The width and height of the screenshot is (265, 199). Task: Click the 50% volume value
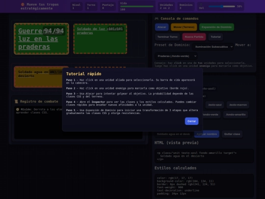[x=239, y=6]
